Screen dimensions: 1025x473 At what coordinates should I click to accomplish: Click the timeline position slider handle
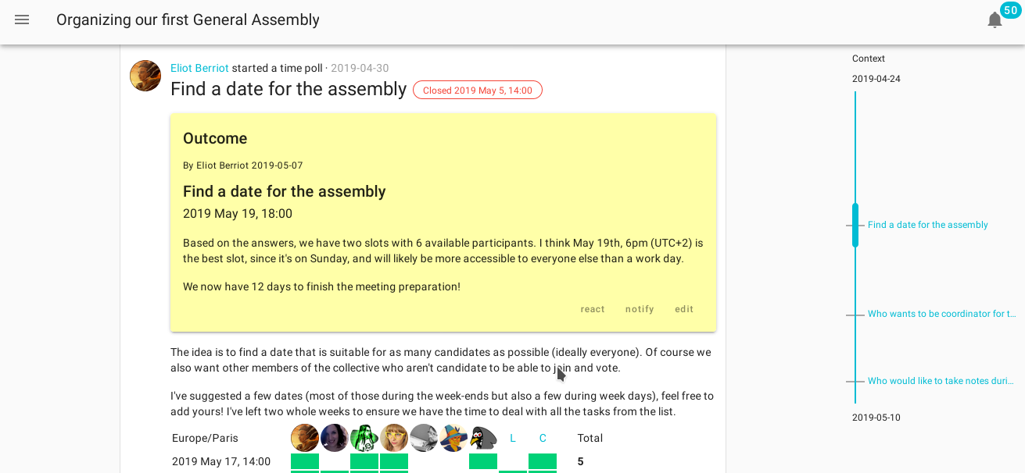(x=855, y=225)
